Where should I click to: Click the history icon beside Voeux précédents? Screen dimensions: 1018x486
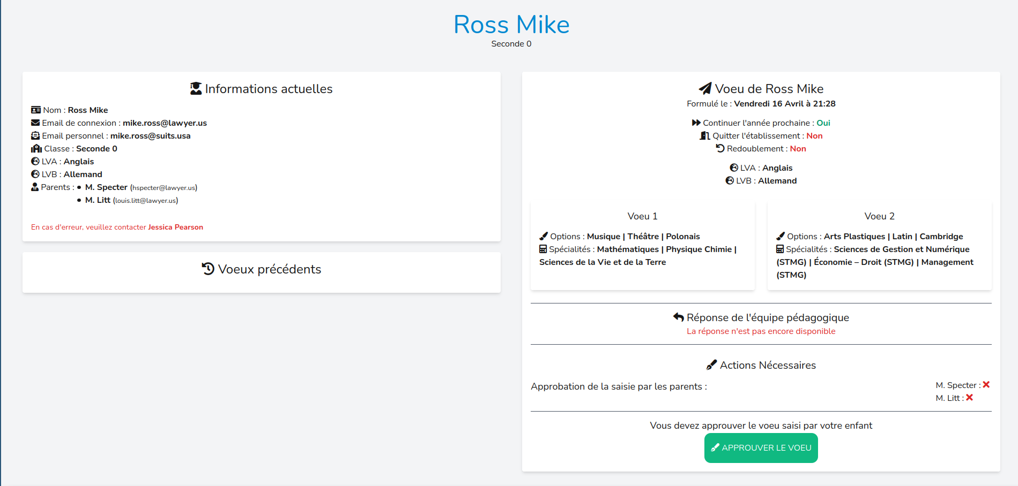208,269
